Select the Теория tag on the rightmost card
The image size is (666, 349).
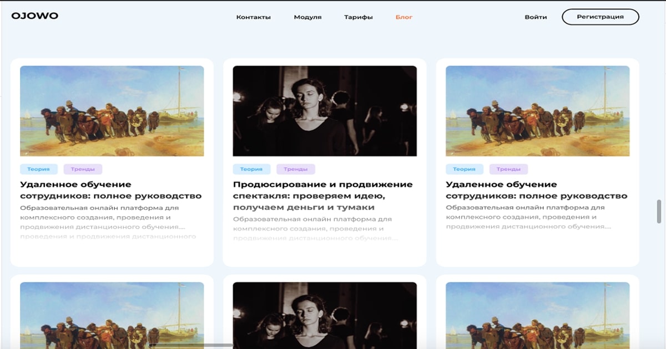coord(464,168)
